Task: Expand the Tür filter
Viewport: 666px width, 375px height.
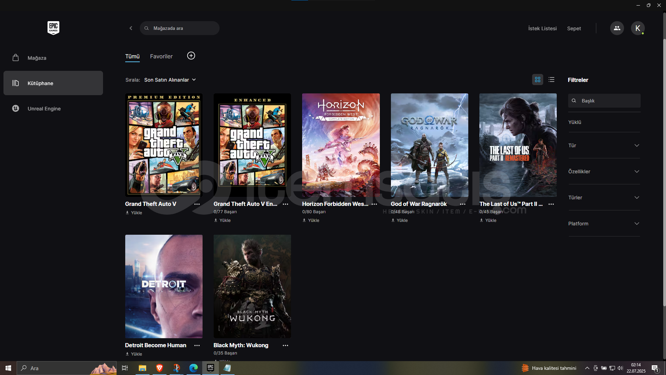Action: click(604, 145)
